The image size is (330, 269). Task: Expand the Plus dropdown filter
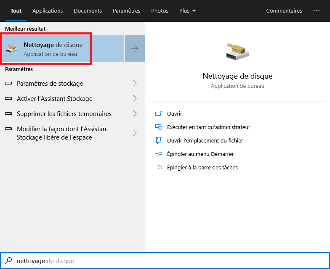click(x=187, y=11)
